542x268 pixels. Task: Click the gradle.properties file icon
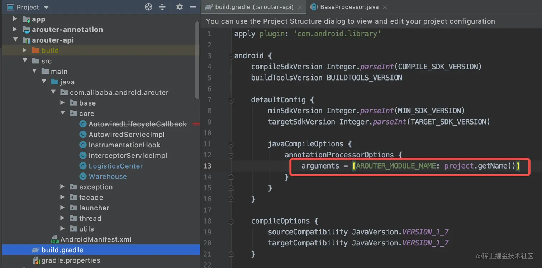pos(36,260)
